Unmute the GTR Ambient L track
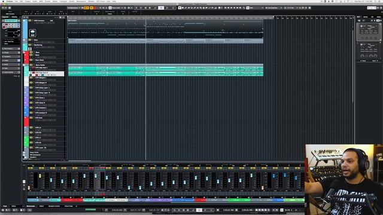This screenshot has width=383, height=215. coord(31,107)
